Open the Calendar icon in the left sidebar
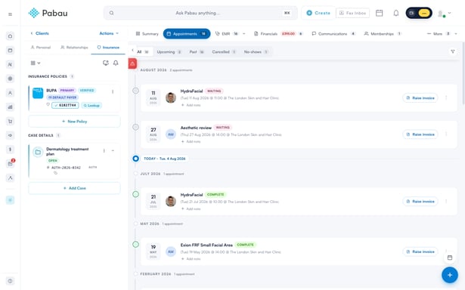The width and height of the screenshot is (465, 290). coord(10,51)
